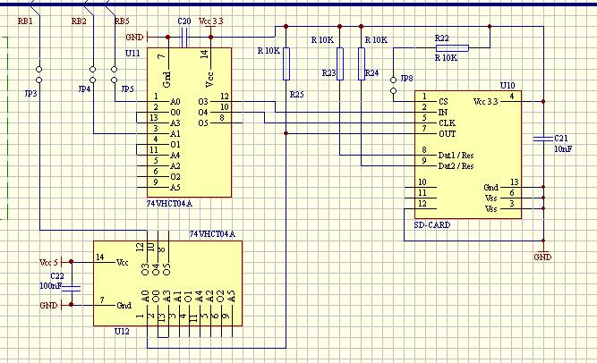Click the GND label below C22

pos(48,305)
